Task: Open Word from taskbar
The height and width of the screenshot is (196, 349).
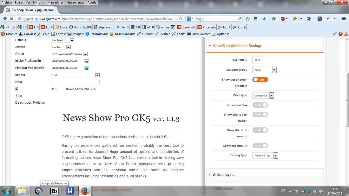Action: [70, 191]
